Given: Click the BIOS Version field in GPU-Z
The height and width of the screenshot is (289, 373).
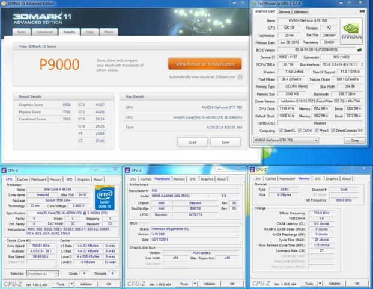Looking at the screenshot, I should [317, 50].
